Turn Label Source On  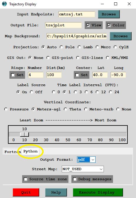click(x=18, y=92)
